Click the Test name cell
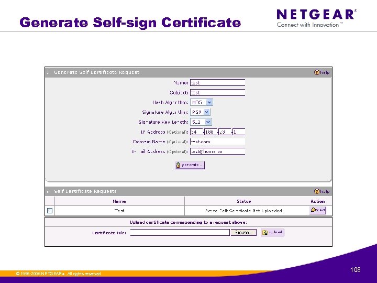This screenshot has height=283, width=377. coord(119,211)
